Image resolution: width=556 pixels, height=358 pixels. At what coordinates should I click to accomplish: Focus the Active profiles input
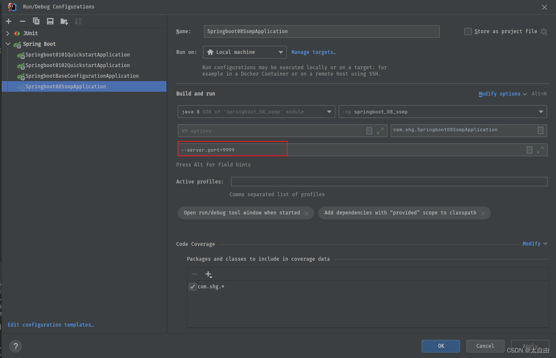389,182
